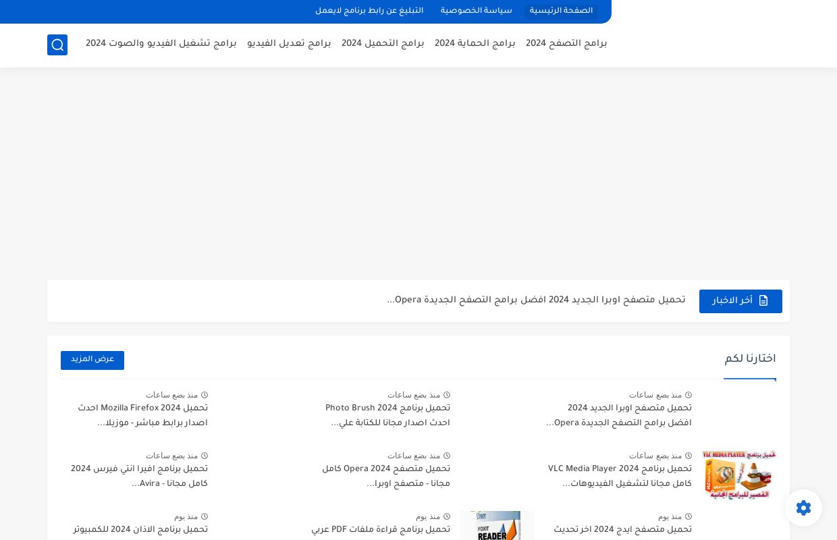The height and width of the screenshot is (540, 837).
Task: Click the clock icon on Avira 2024 article
Action: tap(205, 456)
